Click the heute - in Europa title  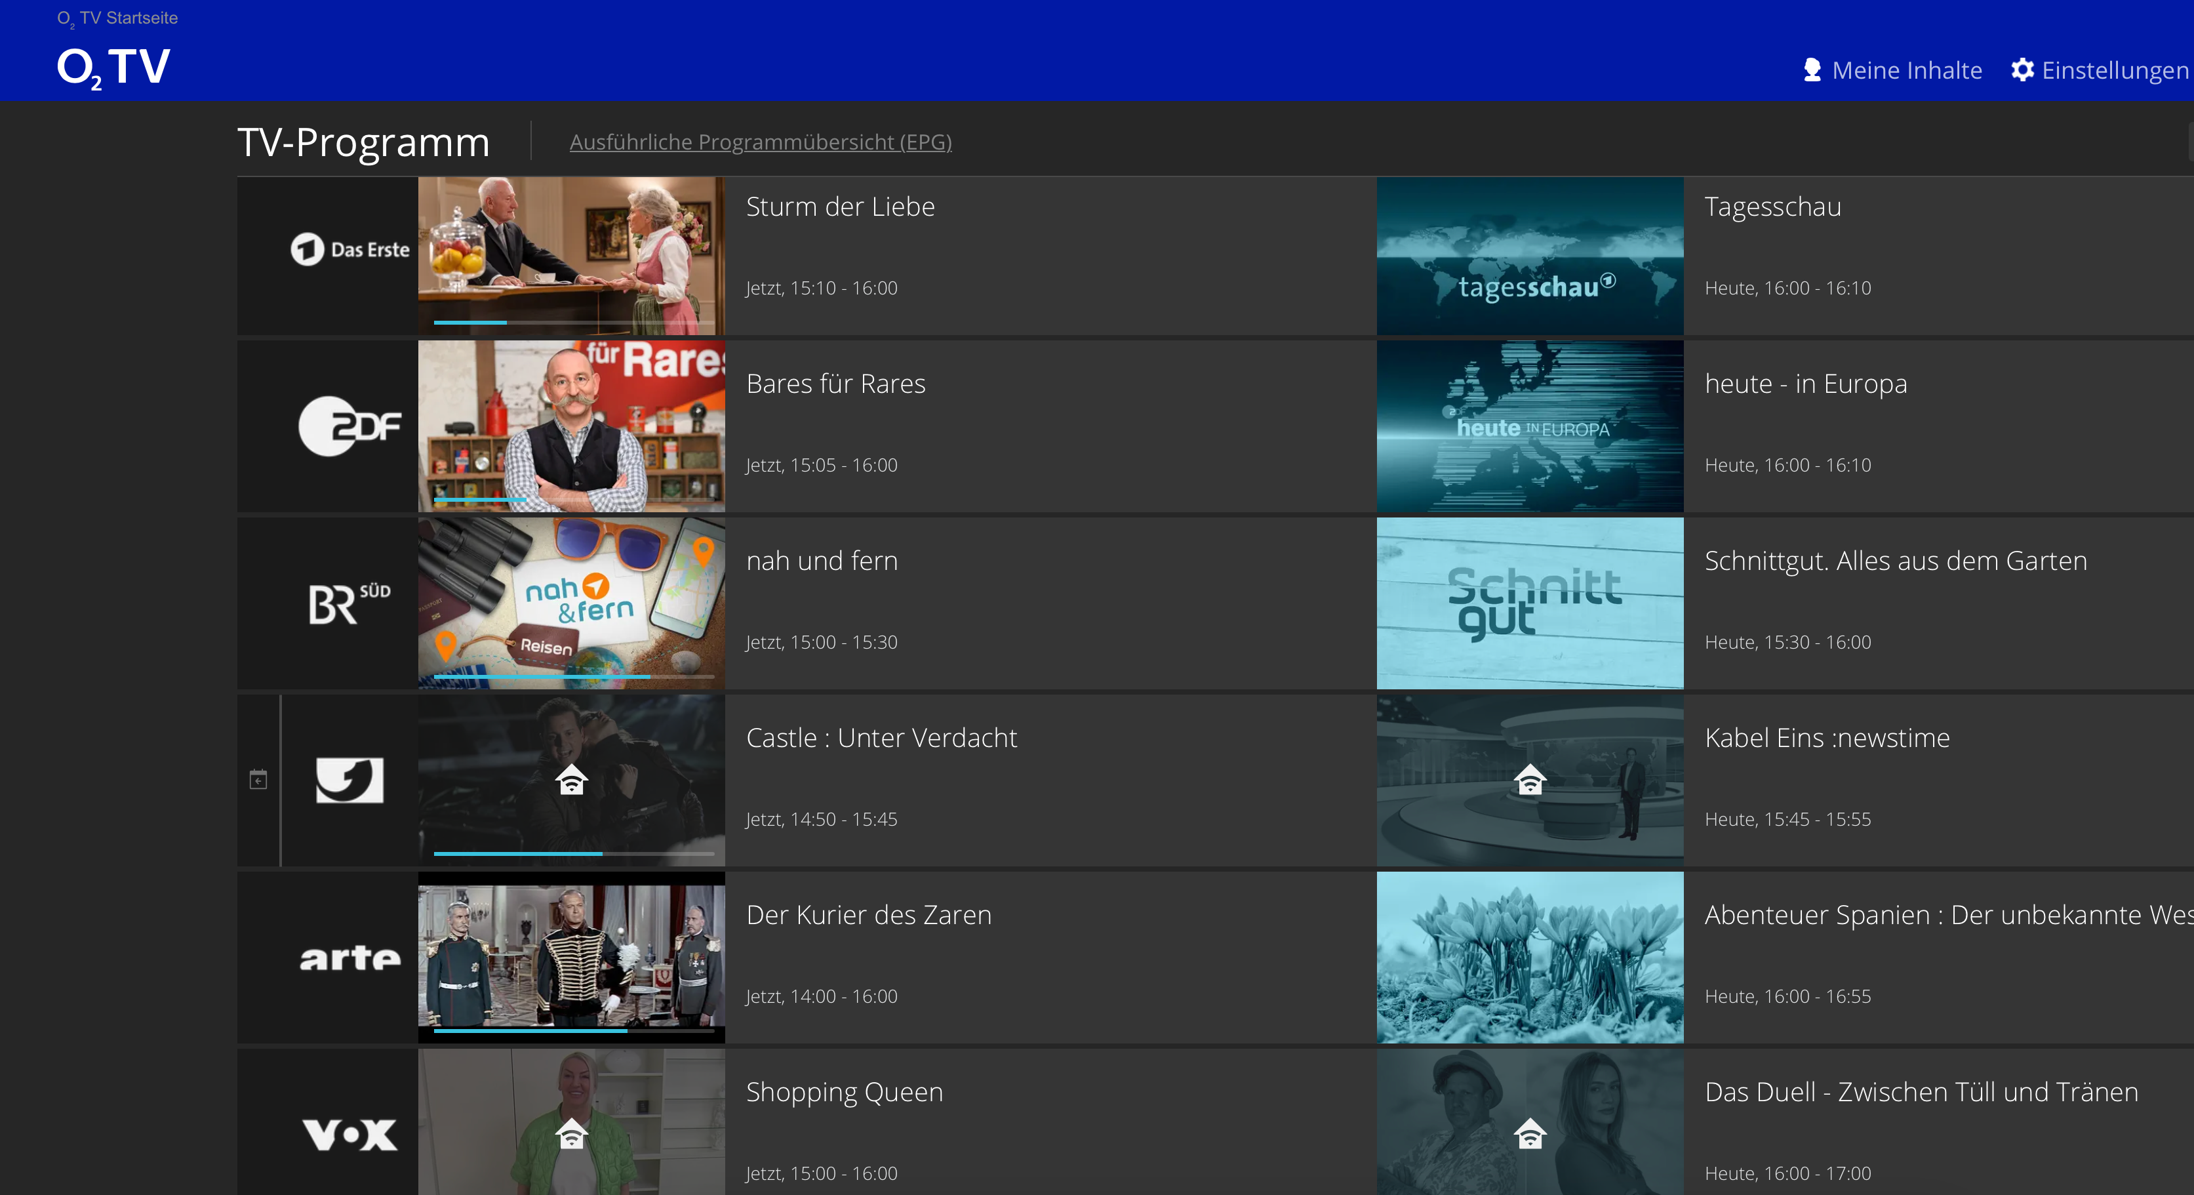[x=1806, y=384]
